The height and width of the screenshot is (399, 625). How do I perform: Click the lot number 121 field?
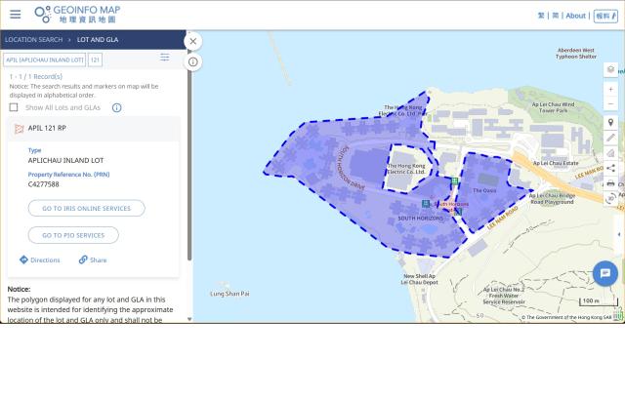(95, 60)
